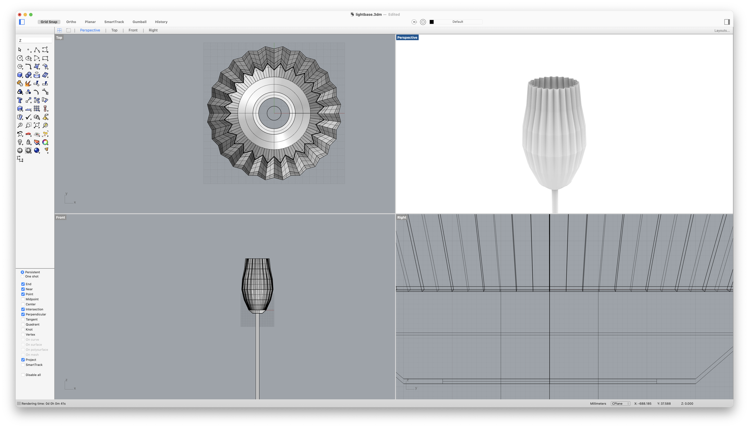749x428 pixels.
Task: Turn on Ortho mode
Action: point(71,22)
